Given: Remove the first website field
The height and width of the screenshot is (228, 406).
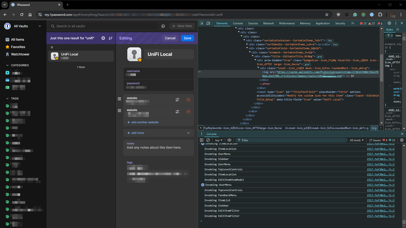Looking at the screenshot, I should tap(188, 100).
